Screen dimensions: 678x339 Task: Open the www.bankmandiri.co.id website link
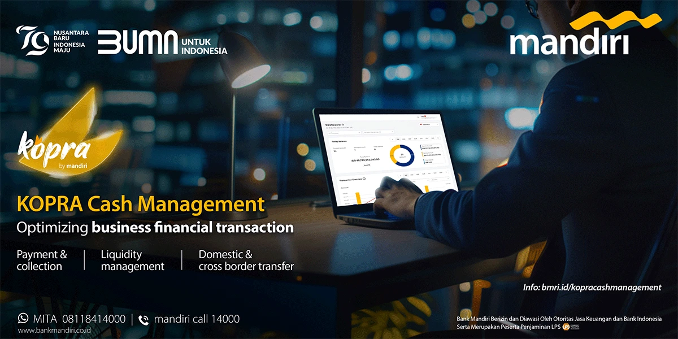click(x=56, y=331)
